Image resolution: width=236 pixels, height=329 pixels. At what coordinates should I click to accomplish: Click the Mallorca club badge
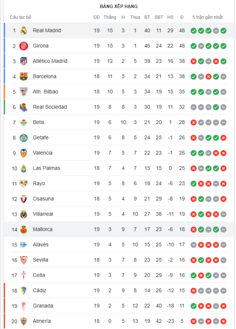pyautogui.click(x=24, y=229)
